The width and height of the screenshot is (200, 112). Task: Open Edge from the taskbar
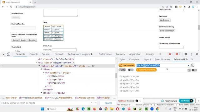pos(83,109)
